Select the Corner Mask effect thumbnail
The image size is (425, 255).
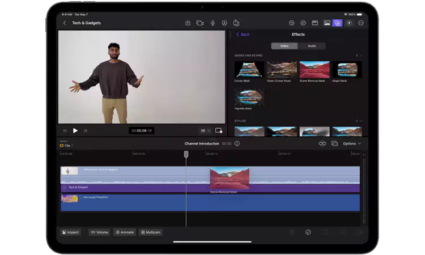(249, 69)
